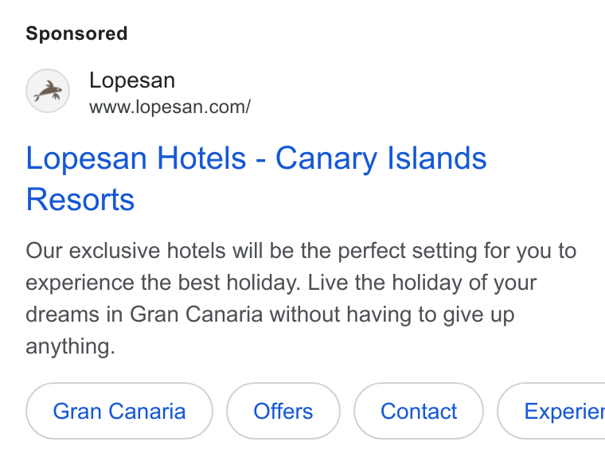Open the Lopesan Hotels headline link

[256, 178]
